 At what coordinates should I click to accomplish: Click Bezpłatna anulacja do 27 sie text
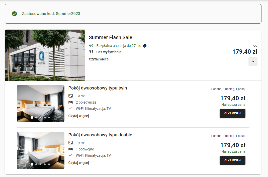(119, 46)
